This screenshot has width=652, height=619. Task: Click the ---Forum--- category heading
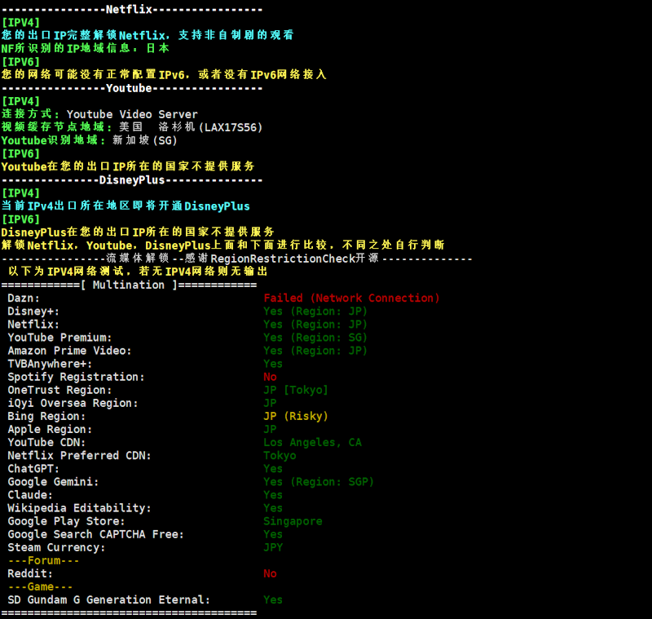[x=43, y=560]
